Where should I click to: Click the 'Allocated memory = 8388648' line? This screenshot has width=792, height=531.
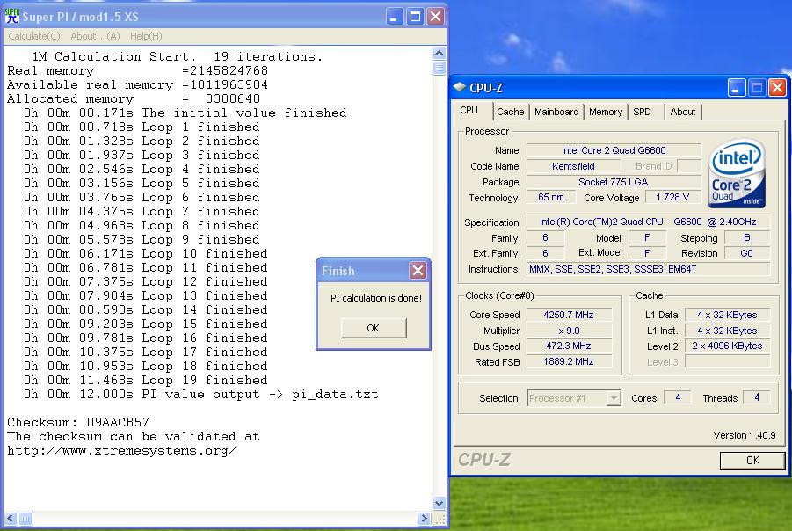pyautogui.click(x=134, y=98)
